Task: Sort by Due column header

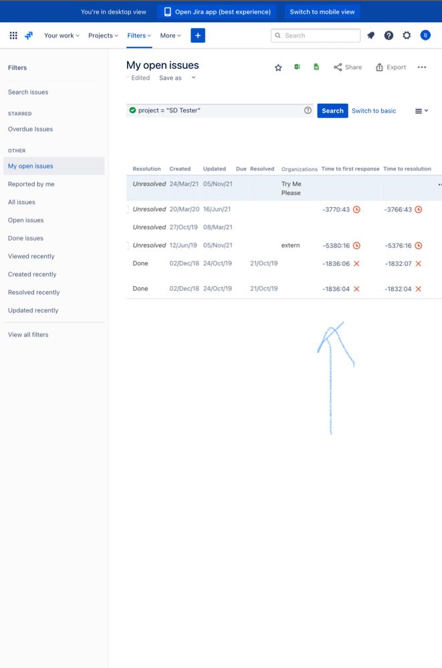Action: pos(241,169)
